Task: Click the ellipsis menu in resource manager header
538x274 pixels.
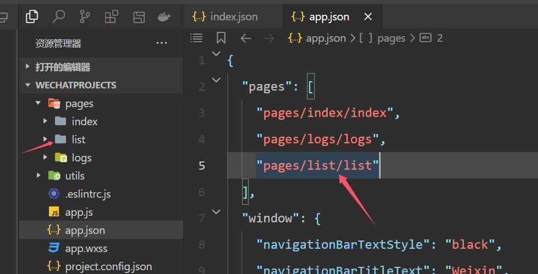Action: [162, 43]
